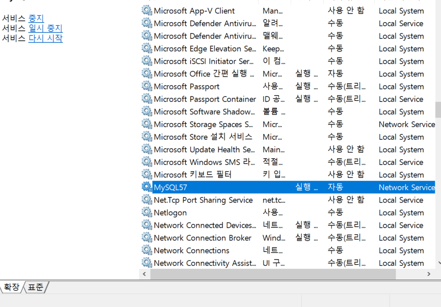Click the gear icon of Network Connection Broker

tap(146, 238)
